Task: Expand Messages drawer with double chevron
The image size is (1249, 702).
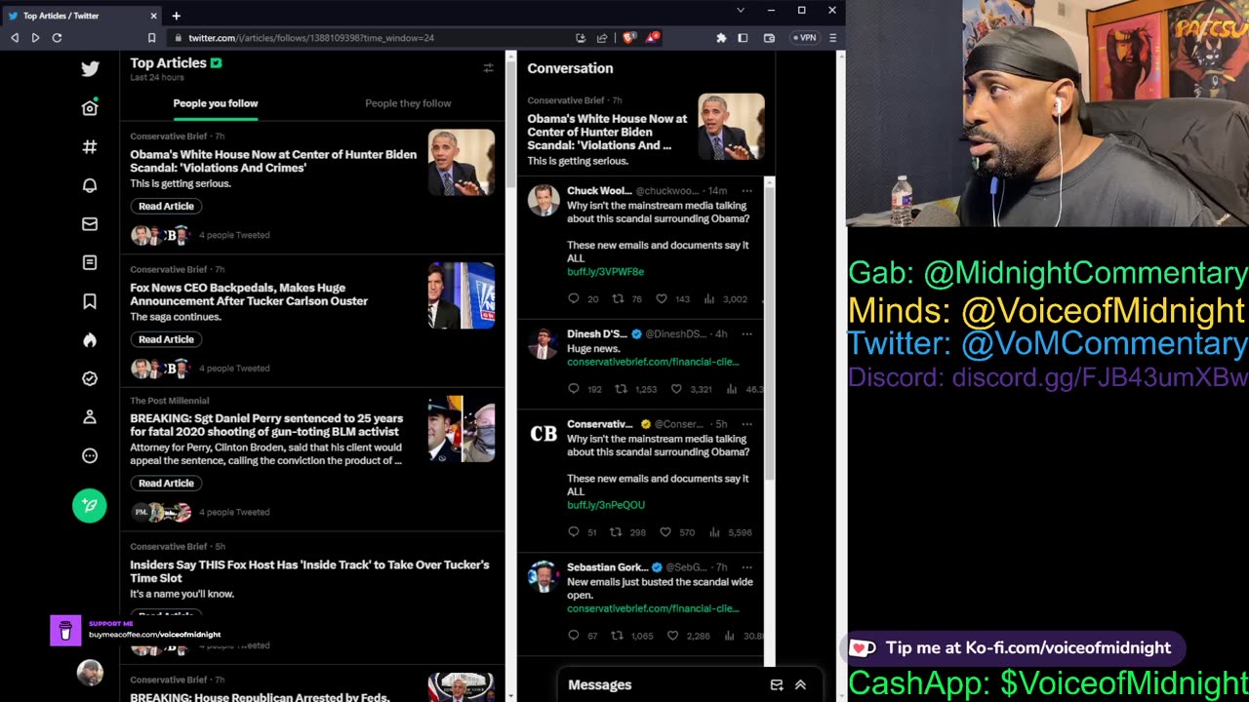Action: point(800,685)
